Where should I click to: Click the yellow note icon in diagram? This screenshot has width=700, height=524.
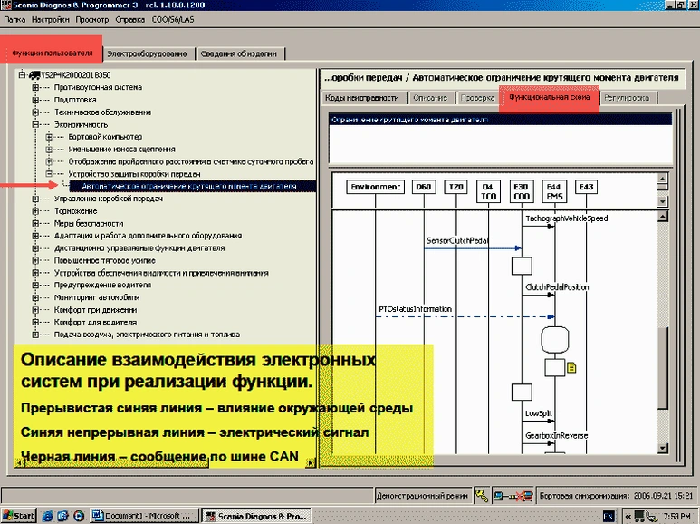pos(571,367)
